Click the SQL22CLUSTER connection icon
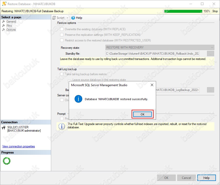The image size is (220, 185). [4, 128]
